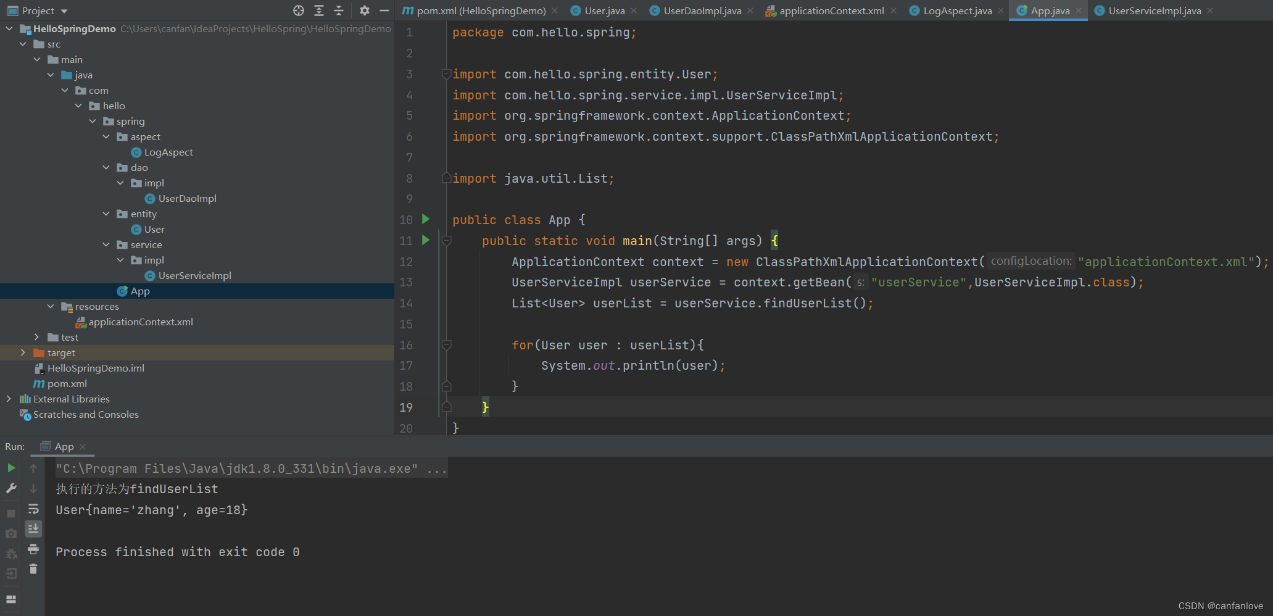The width and height of the screenshot is (1273, 616).
Task: Click the Exit icon in Run toolbar
Action: [11, 573]
